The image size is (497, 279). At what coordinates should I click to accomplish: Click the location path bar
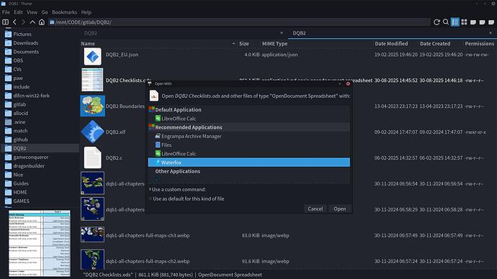point(239,22)
